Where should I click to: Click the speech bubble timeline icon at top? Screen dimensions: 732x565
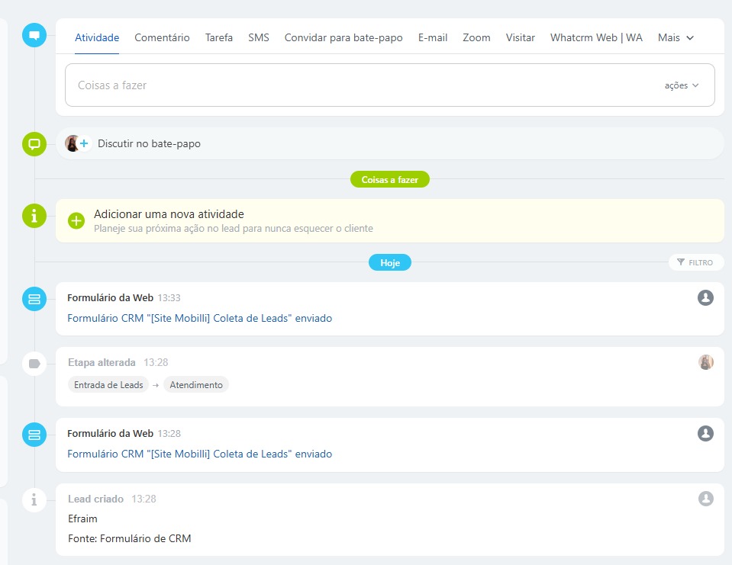tap(34, 35)
